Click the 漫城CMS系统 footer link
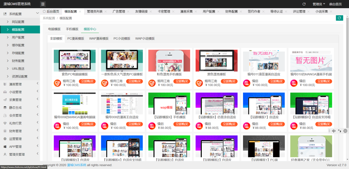This screenshot has height=169, width=349. [76, 165]
